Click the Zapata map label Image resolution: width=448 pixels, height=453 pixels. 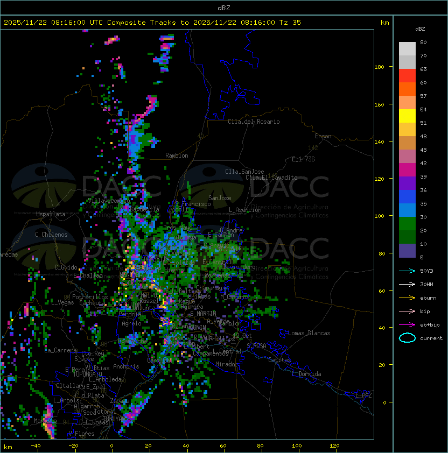coord(120,401)
